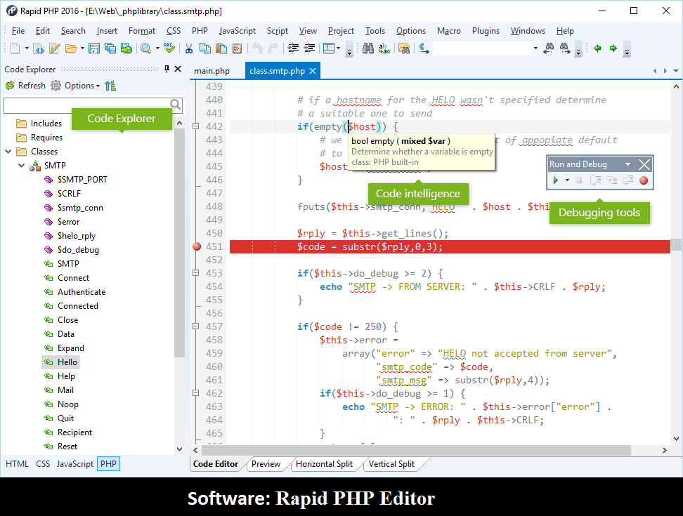Find previous match with binoculars-left icon
Viewport: 683px width, 516px height.
click(549, 48)
